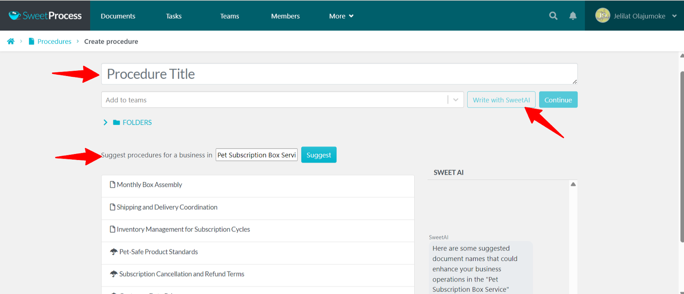Go to the Teams menu
This screenshot has height=294, width=684.
click(230, 16)
